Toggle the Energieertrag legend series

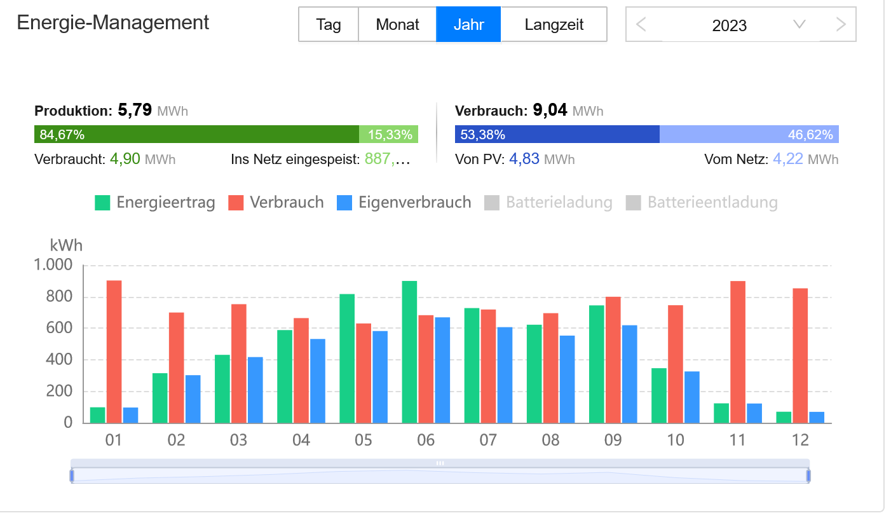coord(155,203)
